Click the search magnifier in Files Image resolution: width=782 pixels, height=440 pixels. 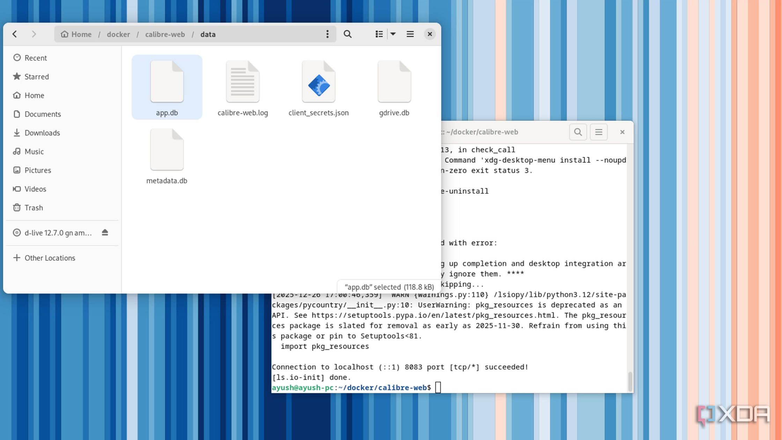(347, 34)
